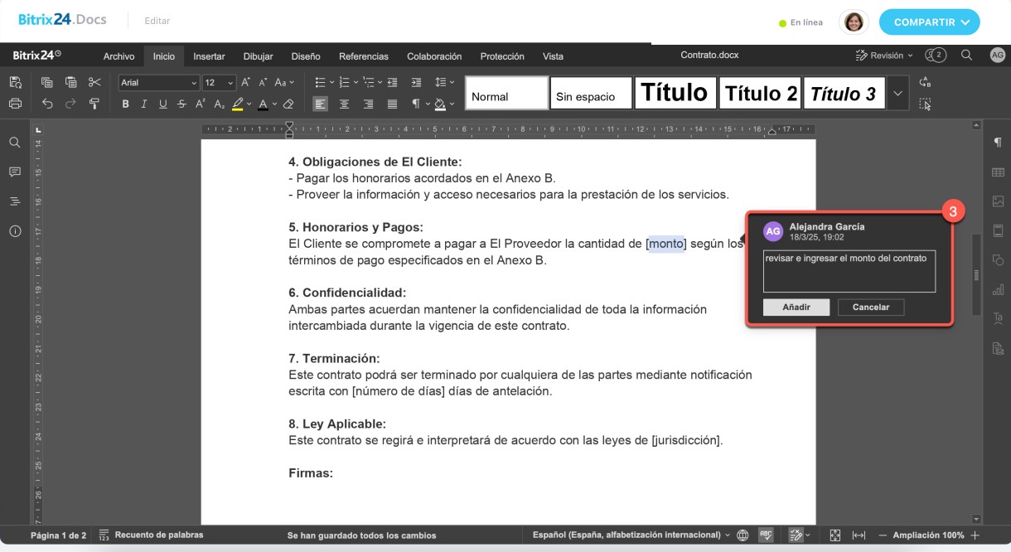The width and height of the screenshot is (1011, 552).
Task: Open the Arial font name dropdown
Action: click(159, 83)
